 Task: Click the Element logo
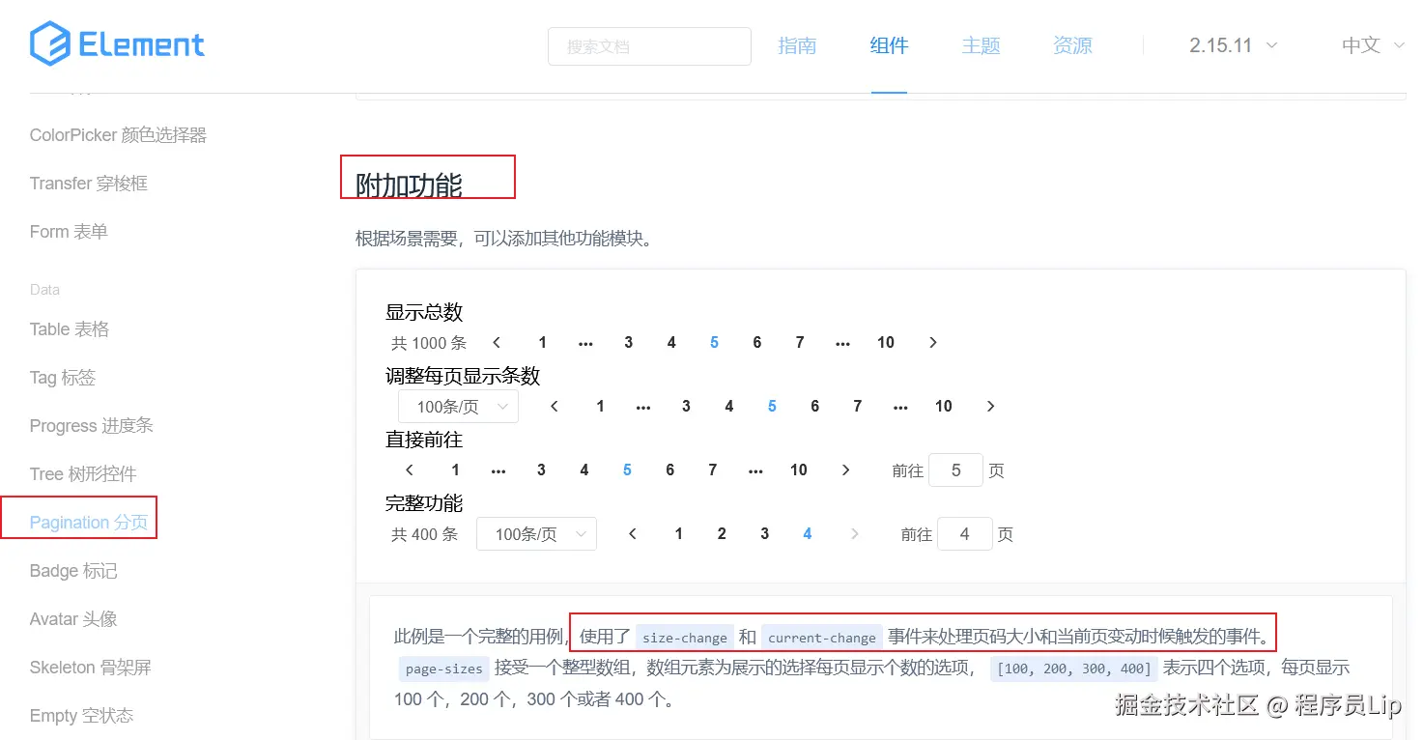pos(117,44)
